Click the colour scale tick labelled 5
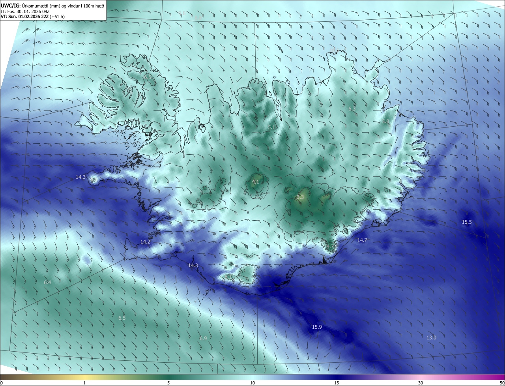 click(x=168, y=383)
